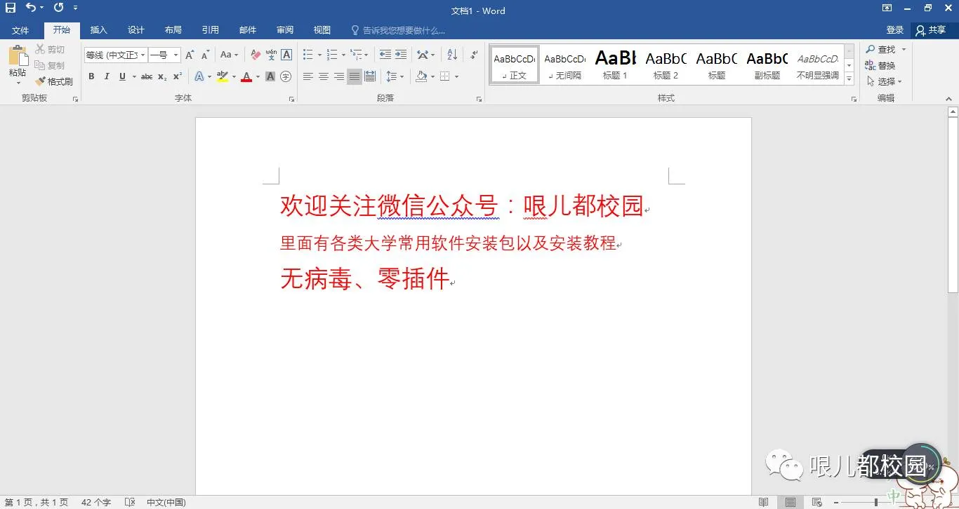Switch to the 插入 insert tab
959x509 pixels.
pos(99,30)
